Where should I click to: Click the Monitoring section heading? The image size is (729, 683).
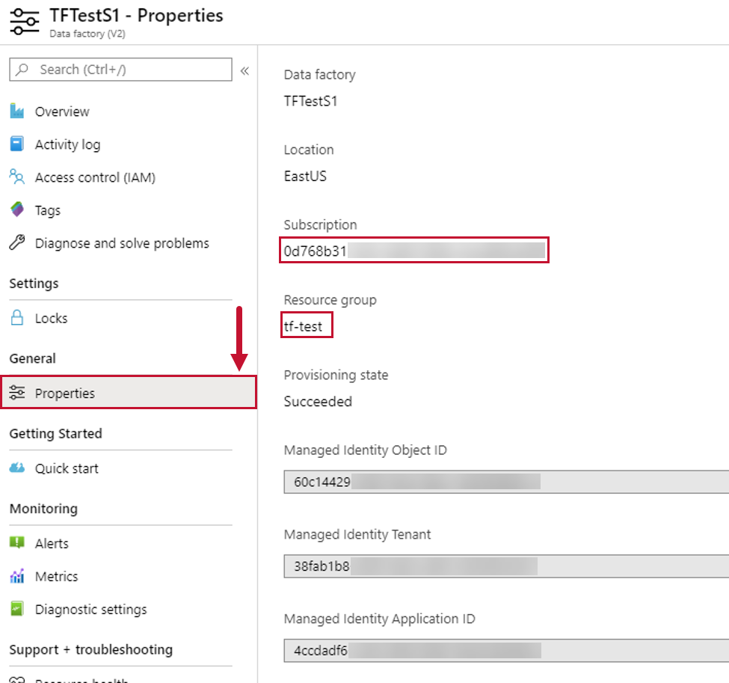coord(43,509)
